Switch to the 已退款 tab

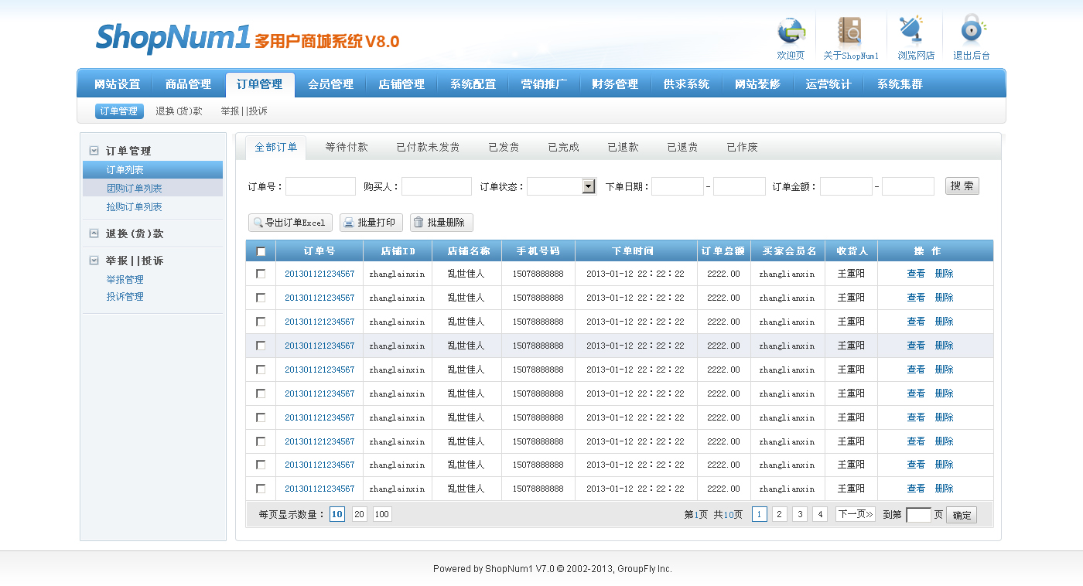point(623,148)
